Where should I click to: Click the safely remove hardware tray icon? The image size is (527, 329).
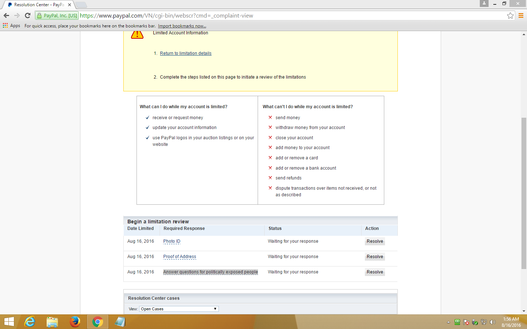(x=475, y=322)
